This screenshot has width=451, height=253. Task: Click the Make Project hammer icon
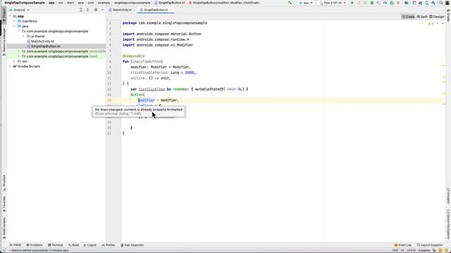point(290,3)
